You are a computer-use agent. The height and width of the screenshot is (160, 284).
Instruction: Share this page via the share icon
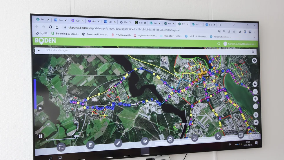coord(229,31)
